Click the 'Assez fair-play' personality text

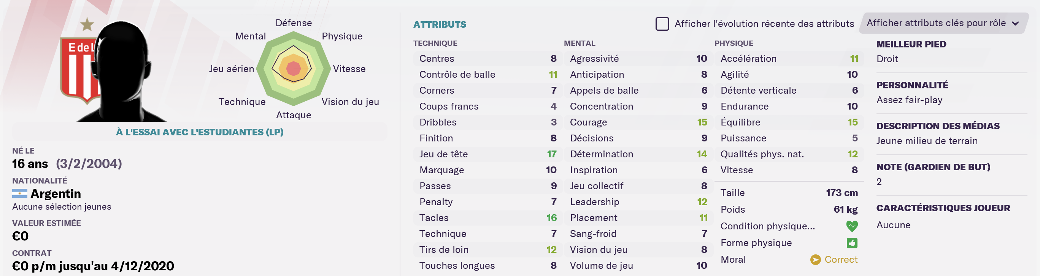coord(909,100)
